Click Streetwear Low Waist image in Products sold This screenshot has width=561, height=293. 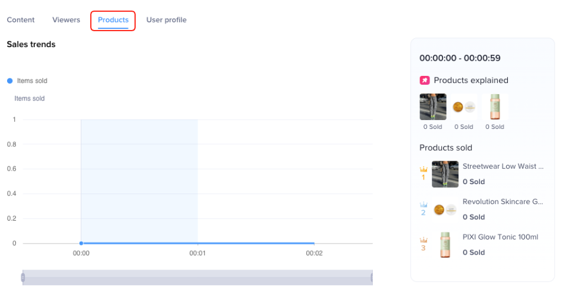[x=445, y=174]
